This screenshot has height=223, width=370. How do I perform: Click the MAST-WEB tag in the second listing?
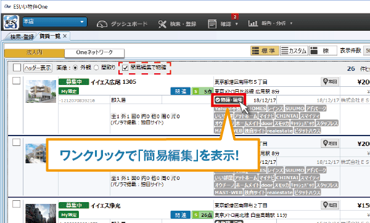pyautogui.click(x=228, y=192)
